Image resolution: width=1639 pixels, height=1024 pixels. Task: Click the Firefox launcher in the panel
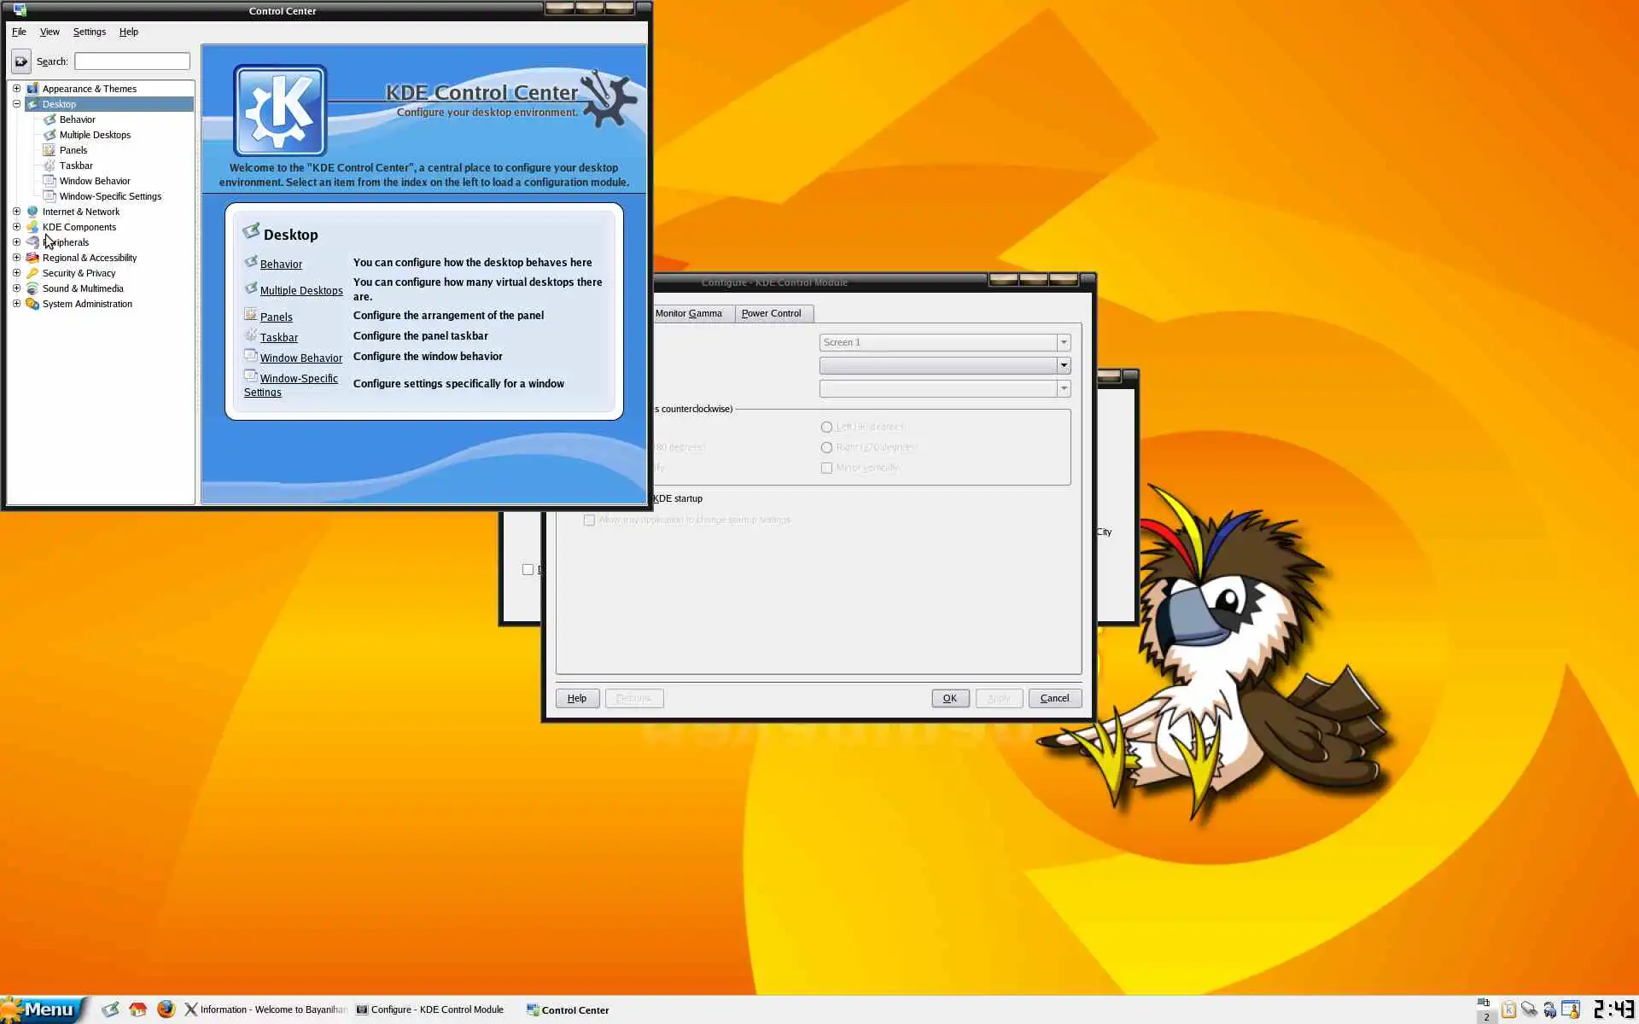166,1009
